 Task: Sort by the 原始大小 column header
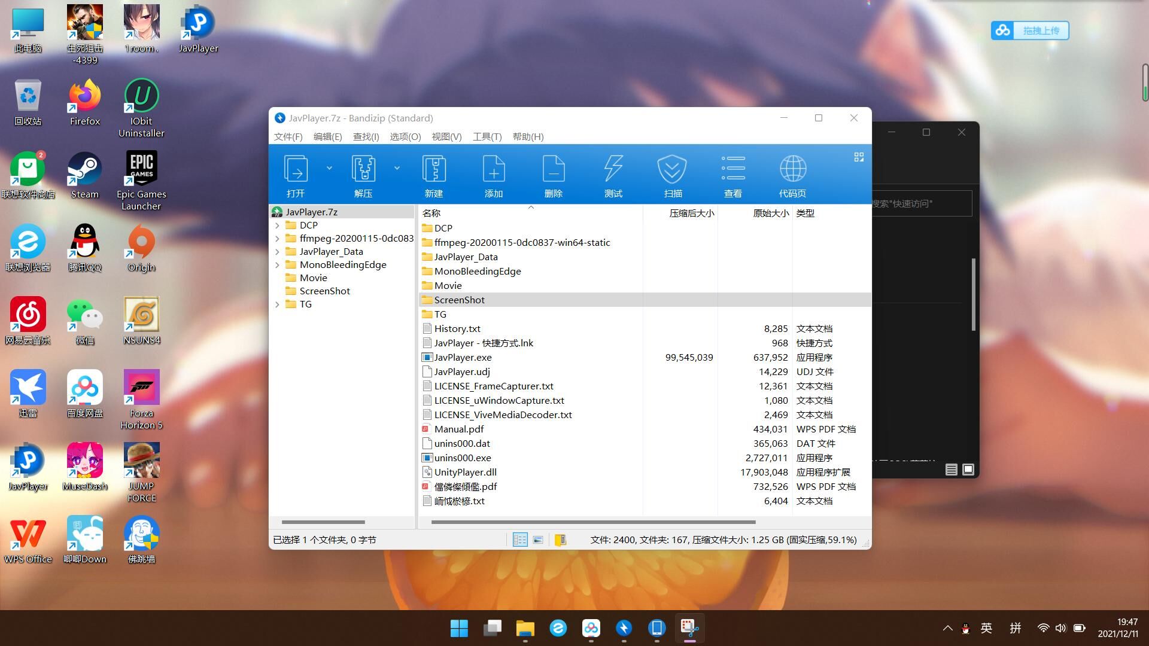click(770, 213)
